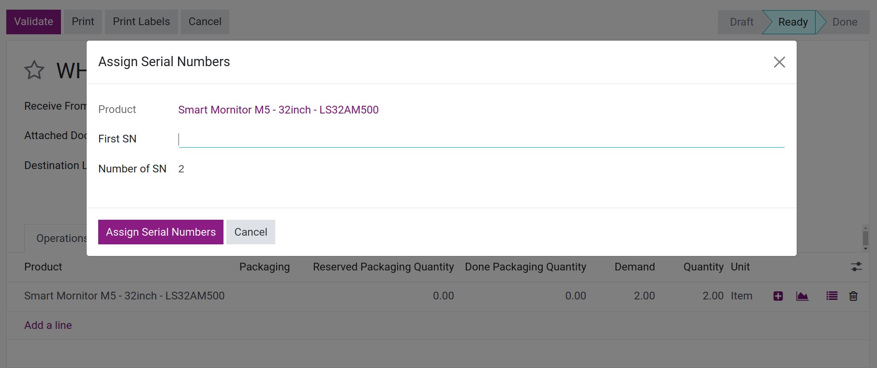Sort by the Product column header
The height and width of the screenshot is (368, 877).
43,267
